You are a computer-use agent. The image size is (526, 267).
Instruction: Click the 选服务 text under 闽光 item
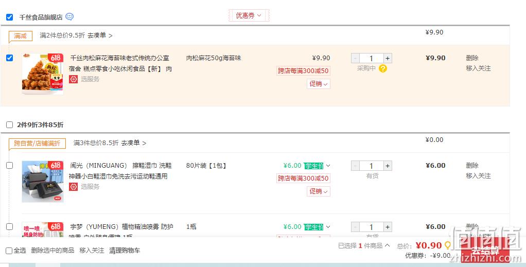90,187
